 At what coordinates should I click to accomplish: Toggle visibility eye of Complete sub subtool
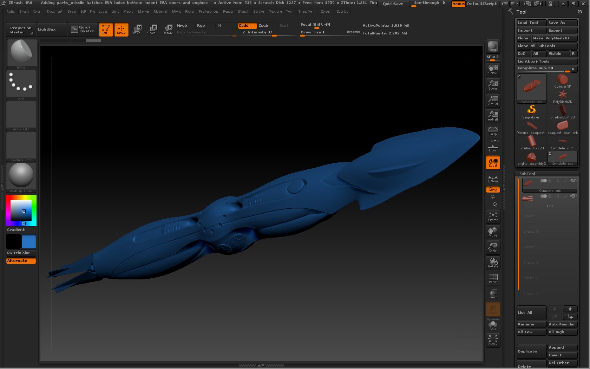[573, 181]
